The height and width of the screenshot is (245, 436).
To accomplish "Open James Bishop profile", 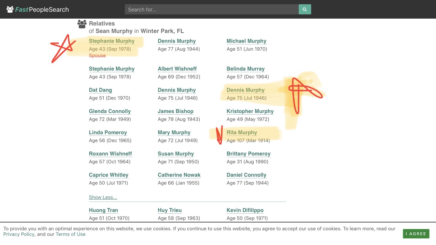I will 176,111.
